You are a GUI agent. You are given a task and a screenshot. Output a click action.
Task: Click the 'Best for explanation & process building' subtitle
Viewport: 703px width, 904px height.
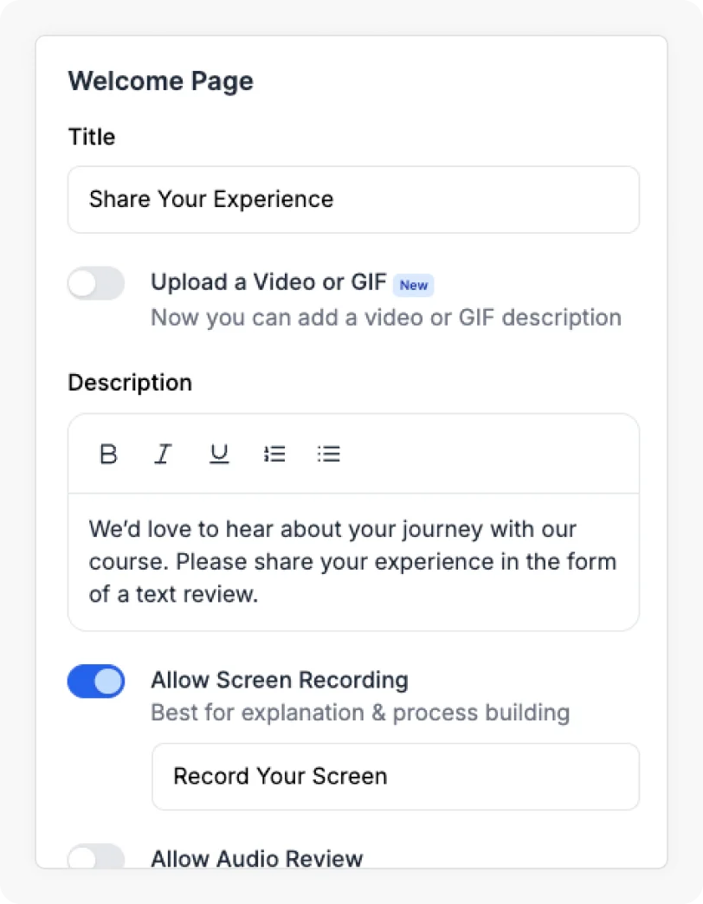[359, 713]
